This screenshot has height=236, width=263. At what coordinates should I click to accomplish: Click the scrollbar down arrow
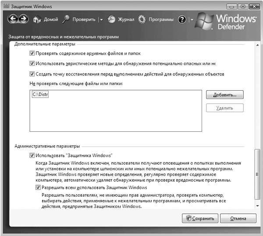click(257, 206)
